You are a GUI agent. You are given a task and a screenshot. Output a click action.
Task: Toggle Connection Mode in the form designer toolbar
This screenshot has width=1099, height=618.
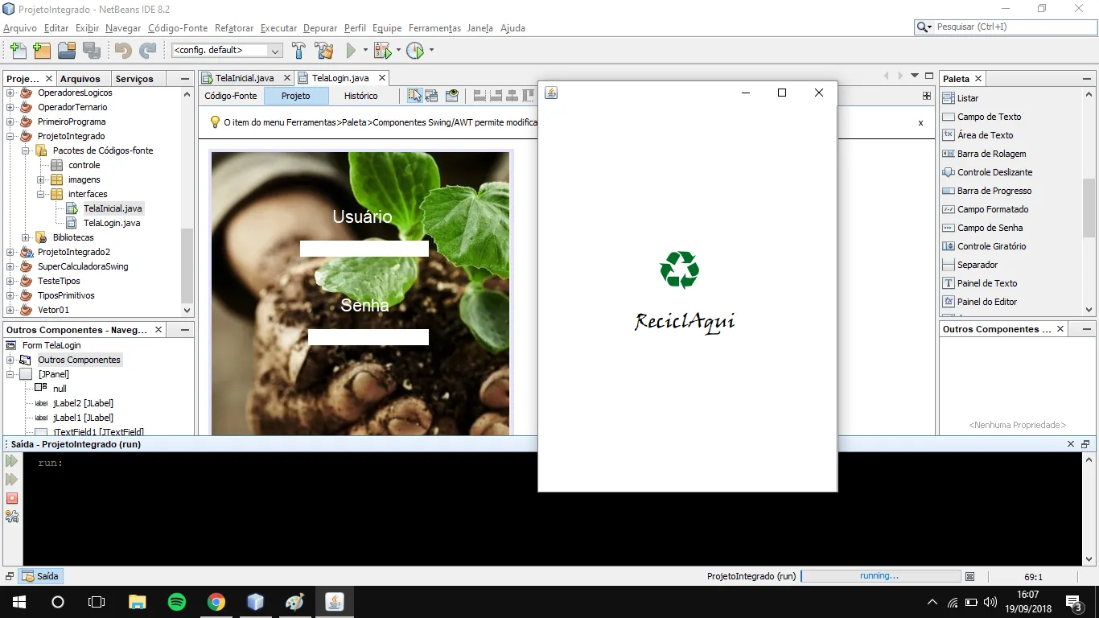pyautogui.click(x=432, y=96)
